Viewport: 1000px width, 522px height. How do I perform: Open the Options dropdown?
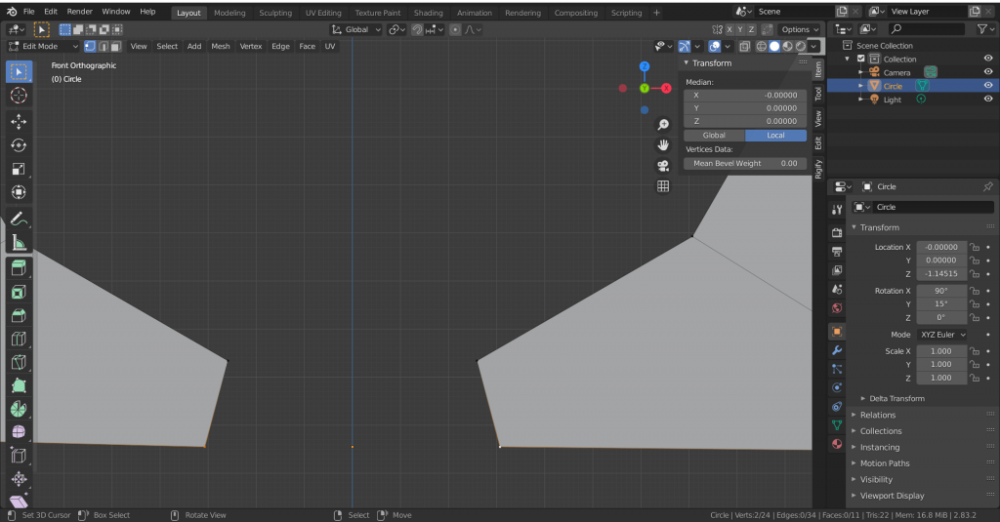tap(800, 29)
